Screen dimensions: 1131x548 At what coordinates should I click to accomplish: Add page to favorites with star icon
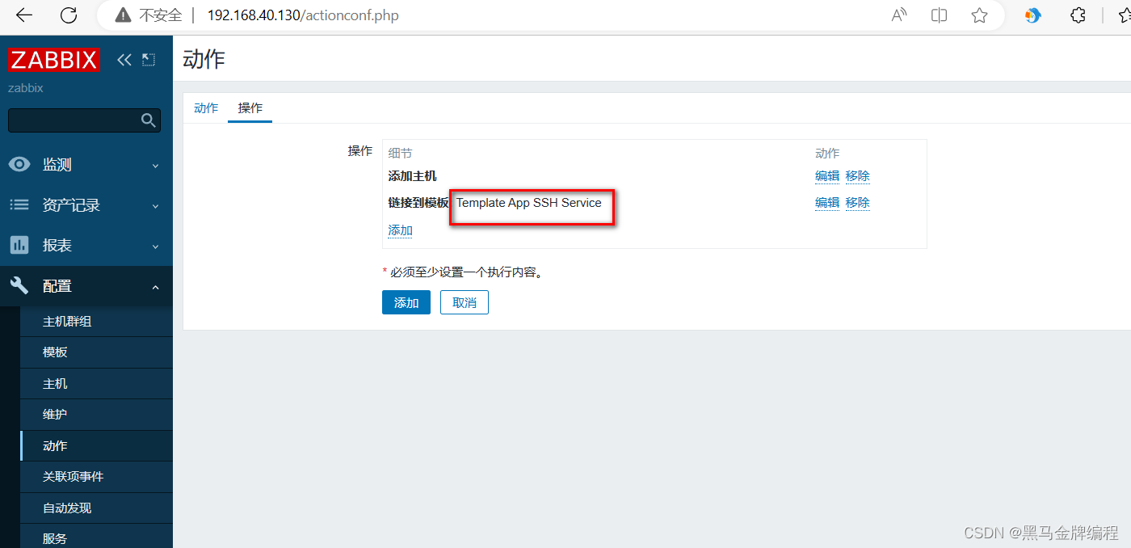979,15
